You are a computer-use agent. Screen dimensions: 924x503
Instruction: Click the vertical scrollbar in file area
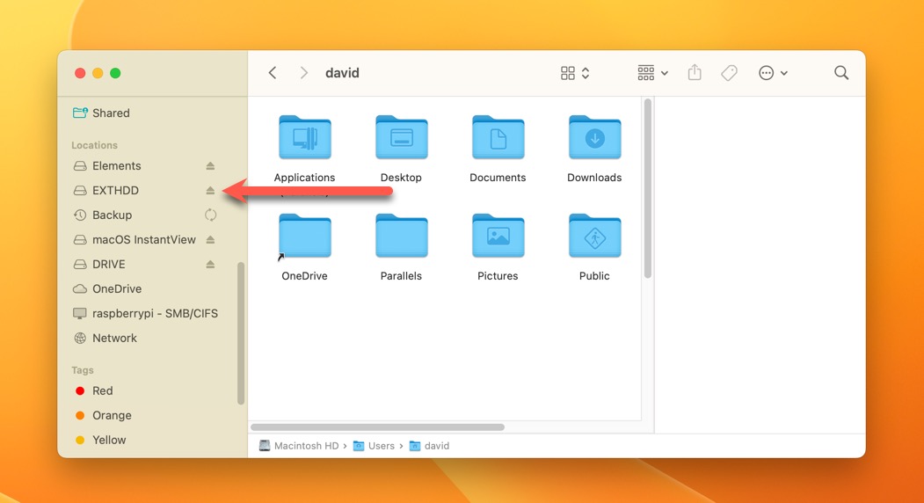648,188
